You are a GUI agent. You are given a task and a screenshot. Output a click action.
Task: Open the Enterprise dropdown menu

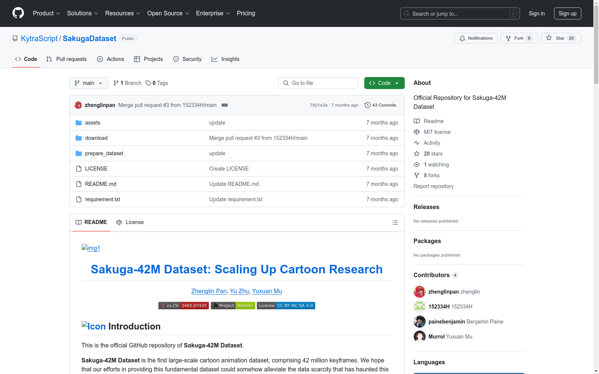click(213, 13)
